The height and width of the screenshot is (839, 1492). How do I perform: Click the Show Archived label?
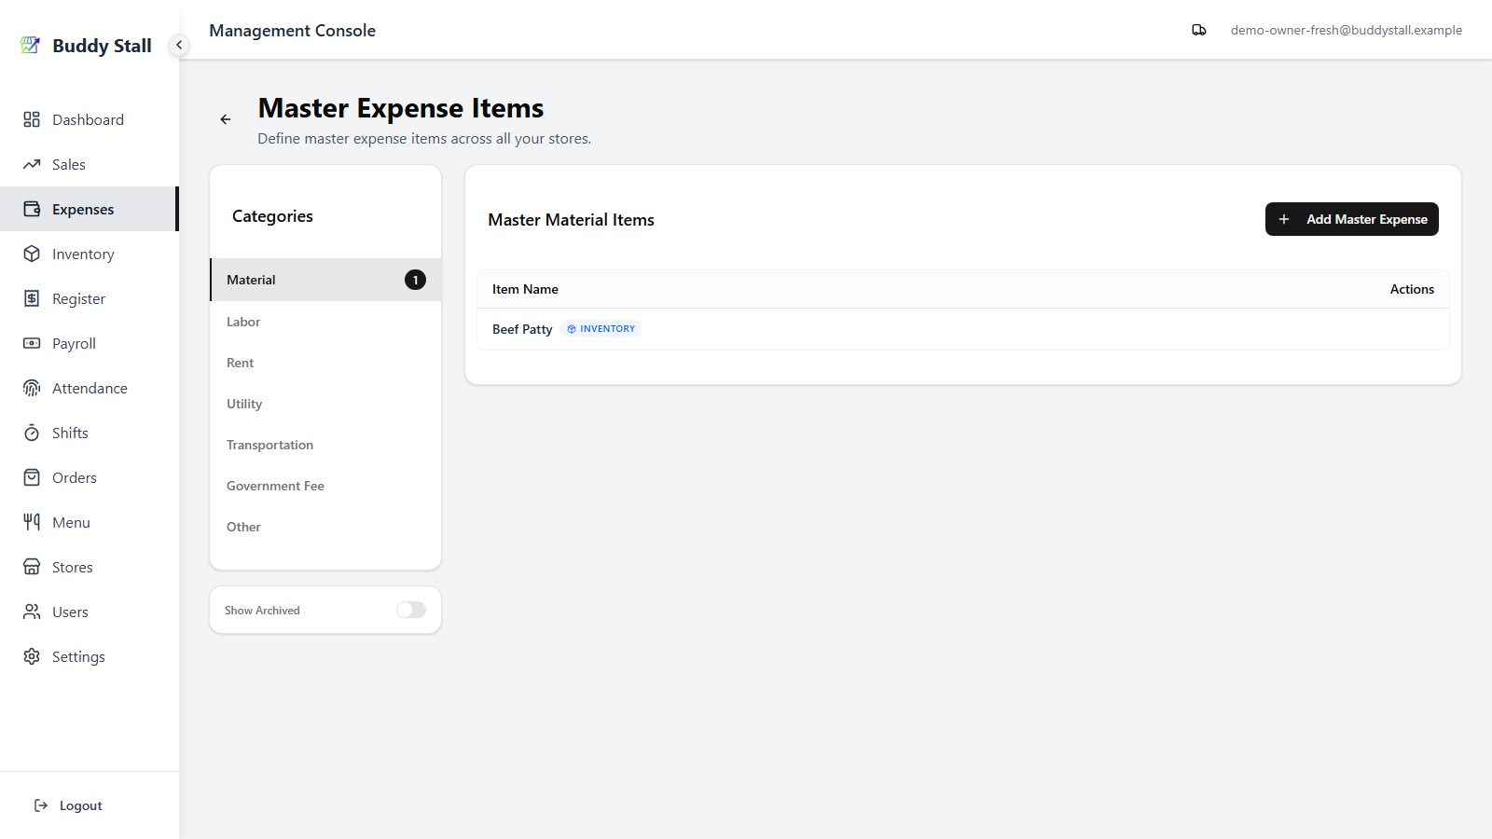[x=262, y=611]
